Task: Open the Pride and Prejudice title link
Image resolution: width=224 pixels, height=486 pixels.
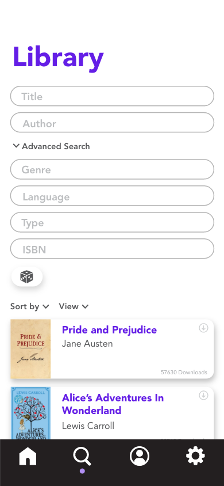Action: (x=109, y=330)
